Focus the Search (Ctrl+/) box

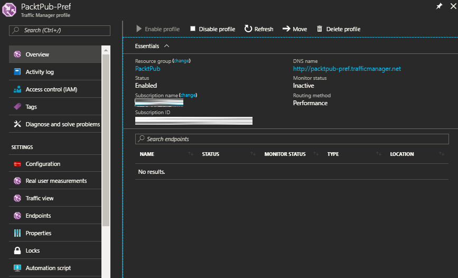click(60, 31)
